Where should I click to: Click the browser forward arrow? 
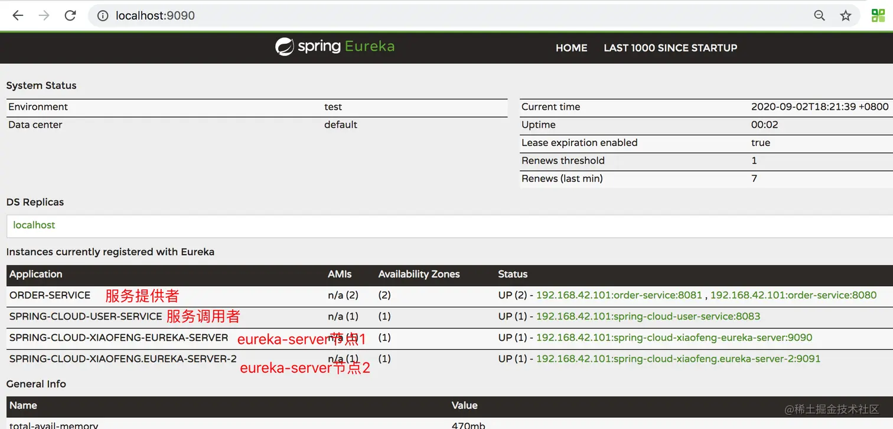click(x=44, y=15)
